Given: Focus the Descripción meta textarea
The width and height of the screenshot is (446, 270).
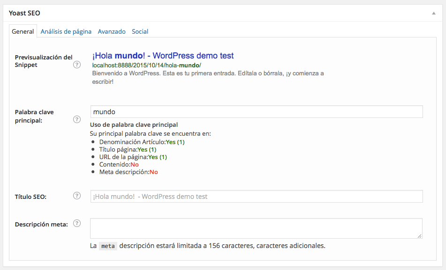Looking at the screenshot, I should (256, 228).
